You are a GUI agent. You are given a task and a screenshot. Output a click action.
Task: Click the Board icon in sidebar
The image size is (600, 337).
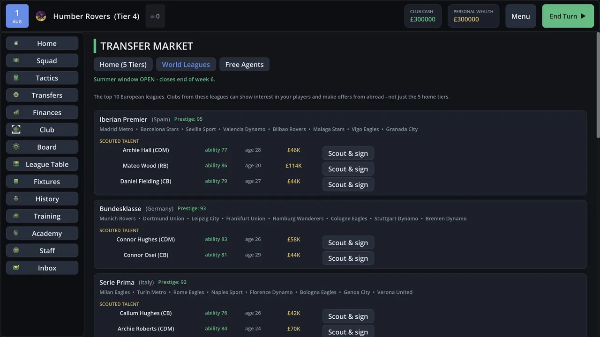click(16, 147)
